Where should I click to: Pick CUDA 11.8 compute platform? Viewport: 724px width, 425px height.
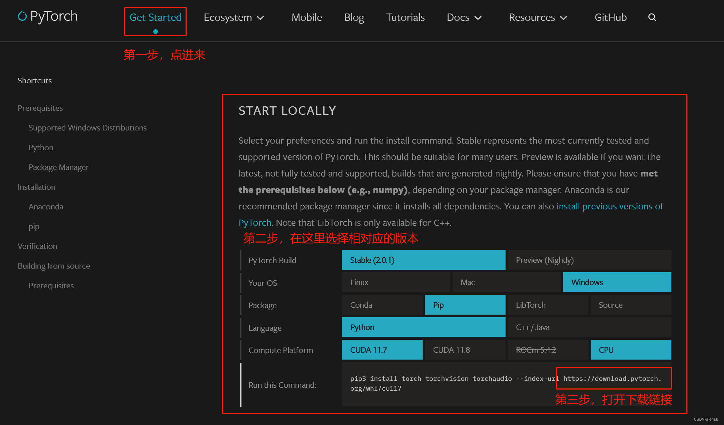click(465, 350)
